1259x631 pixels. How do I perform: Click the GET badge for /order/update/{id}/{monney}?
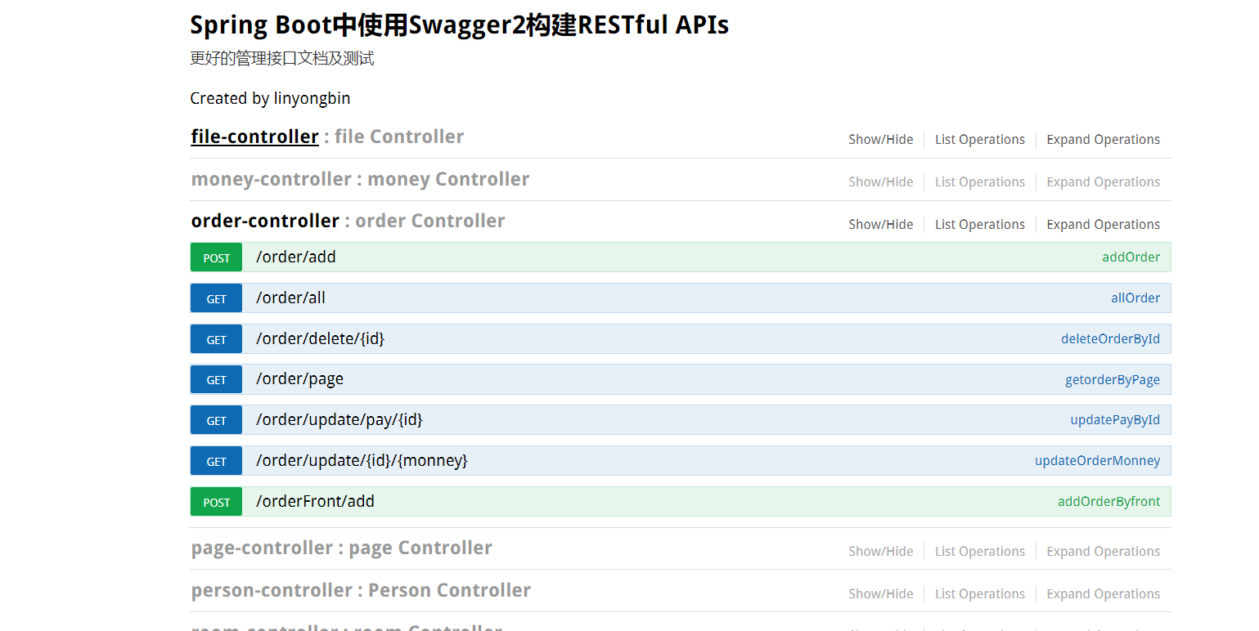click(x=217, y=461)
